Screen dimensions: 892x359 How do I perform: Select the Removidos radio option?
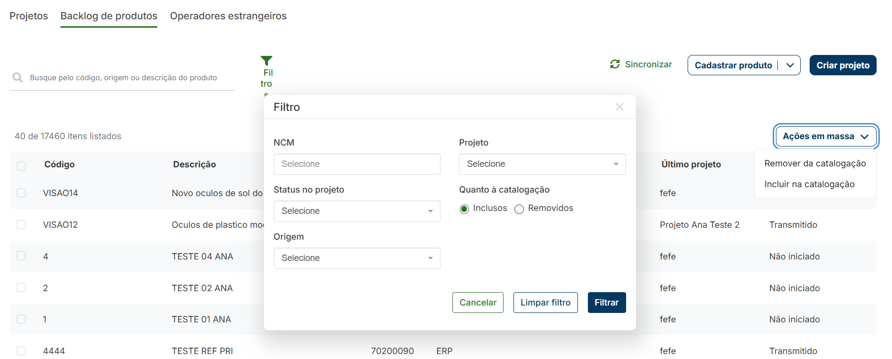519,209
